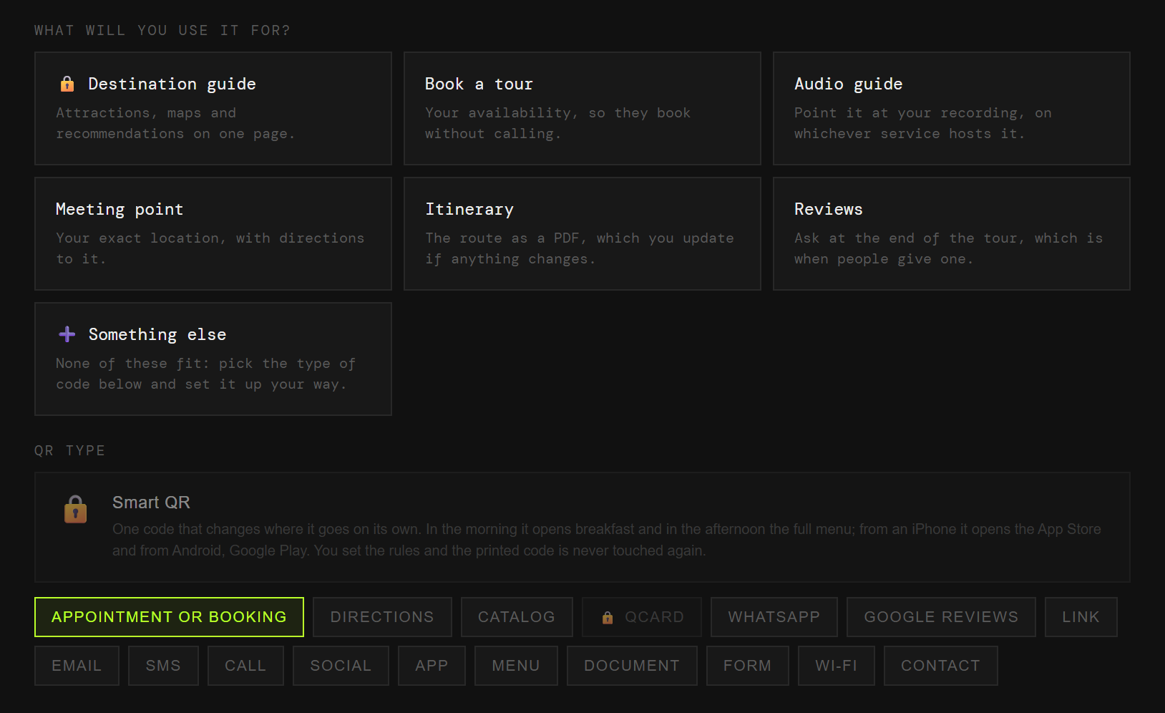Select the locked QCARD type
The width and height of the screenshot is (1165, 713).
642,617
